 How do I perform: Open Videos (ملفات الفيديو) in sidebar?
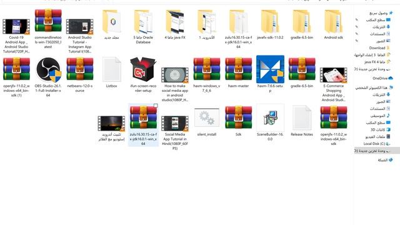[x=377, y=137]
